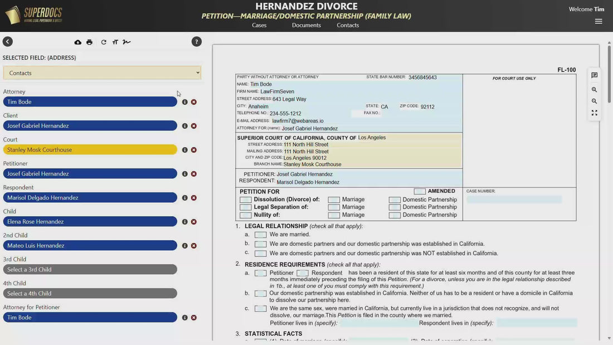This screenshot has width=613, height=345.
Task: Click the Case Number input field
Action: pyautogui.click(x=514, y=200)
